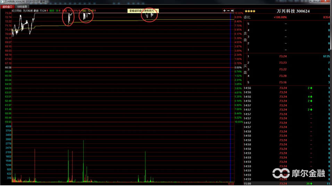Click the minus zoom-out chart icon
This screenshot has width=332, height=186.
(228, 10)
